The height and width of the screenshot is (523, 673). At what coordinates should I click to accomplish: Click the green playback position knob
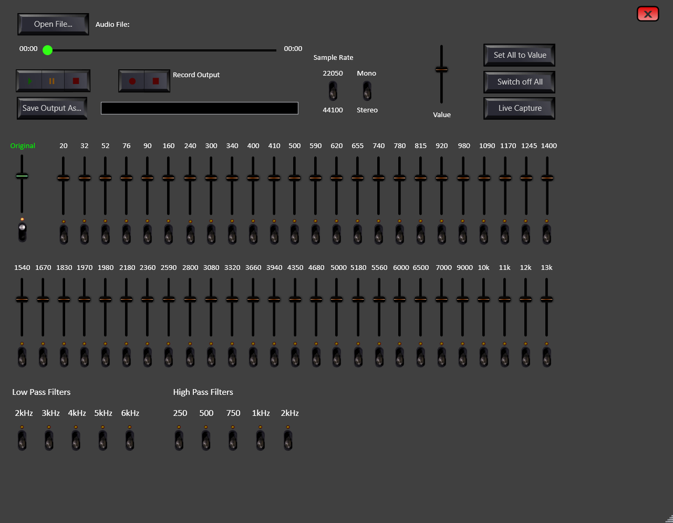[48, 50]
